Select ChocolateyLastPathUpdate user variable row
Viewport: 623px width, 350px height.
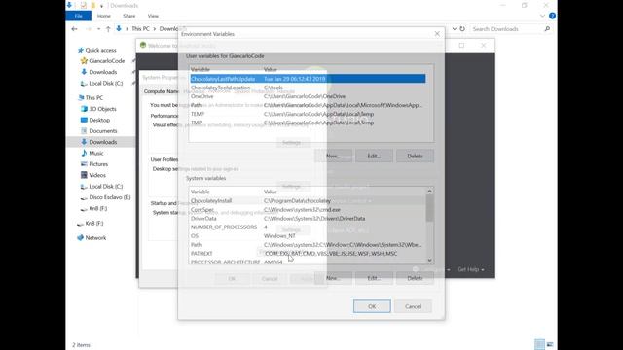click(308, 79)
